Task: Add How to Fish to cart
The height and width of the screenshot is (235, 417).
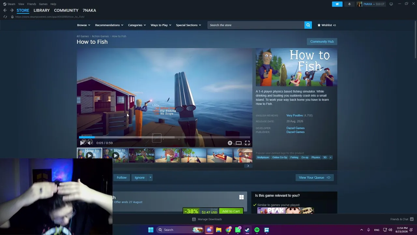Action: click(231, 211)
